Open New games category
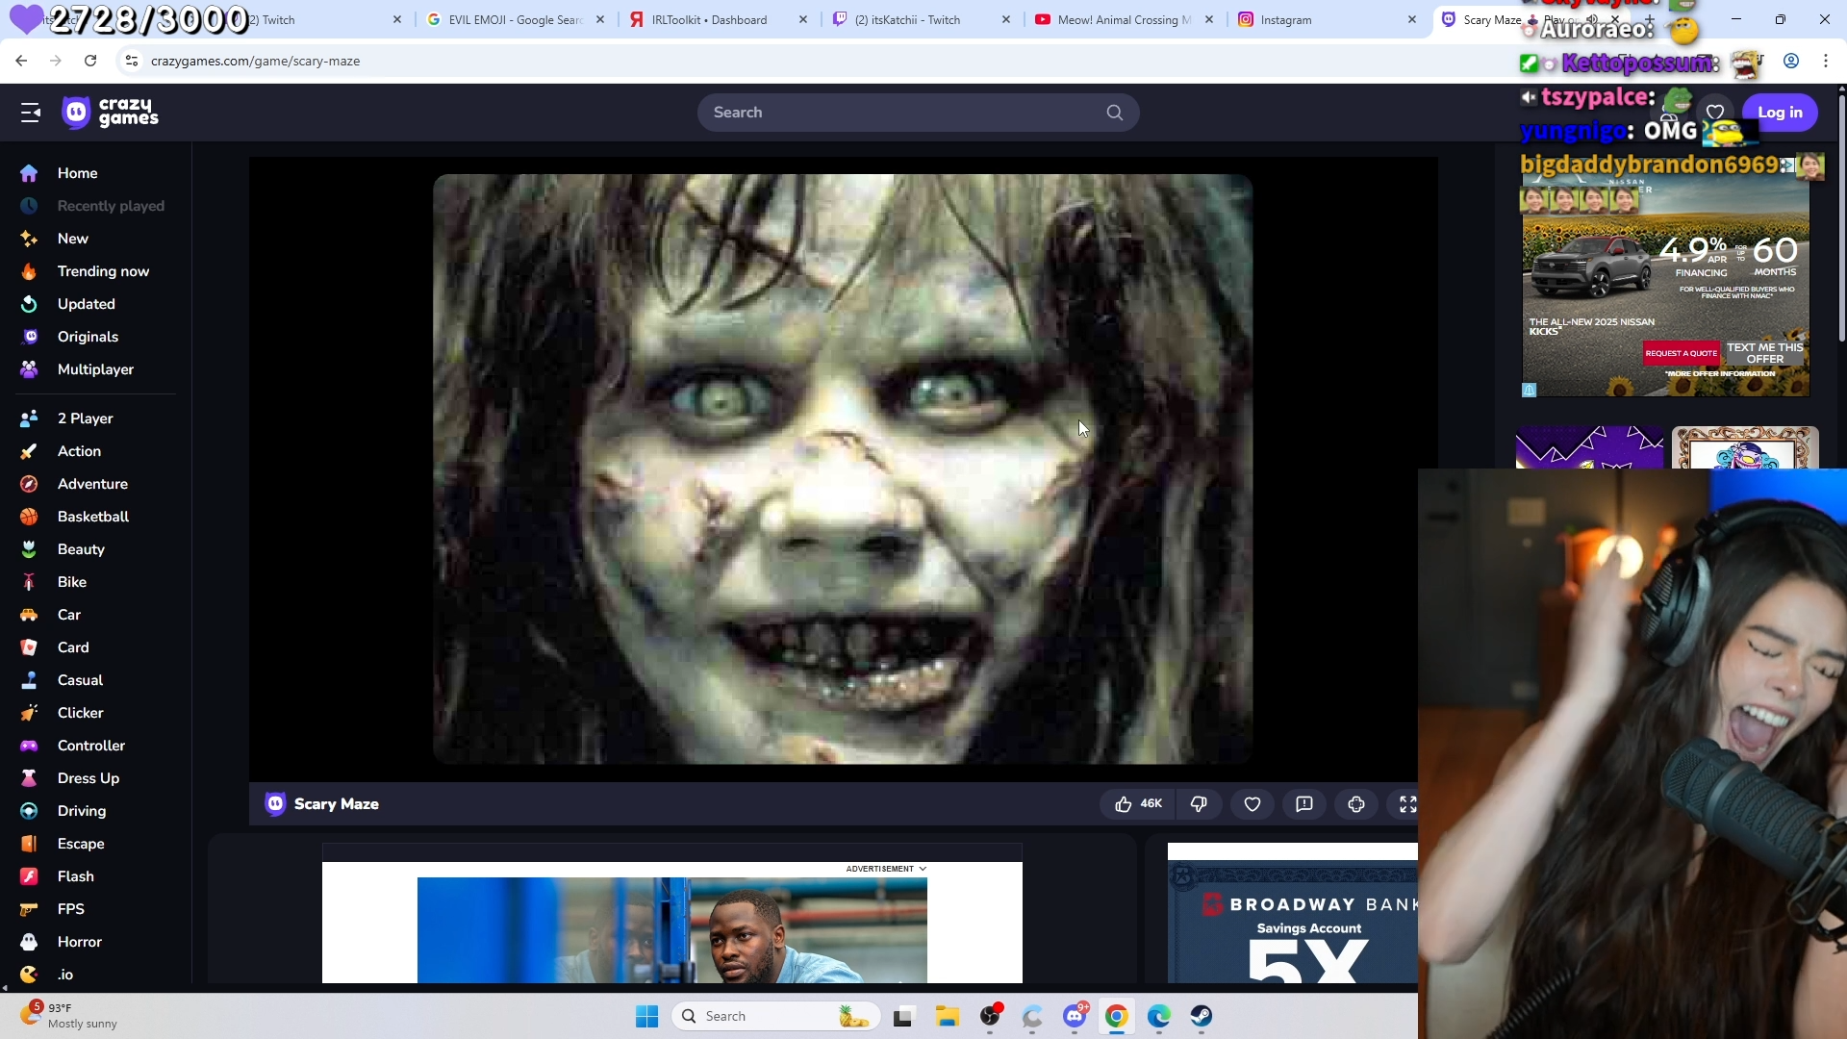Image resolution: width=1847 pixels, height=1039 pixels. pos(72,239)
